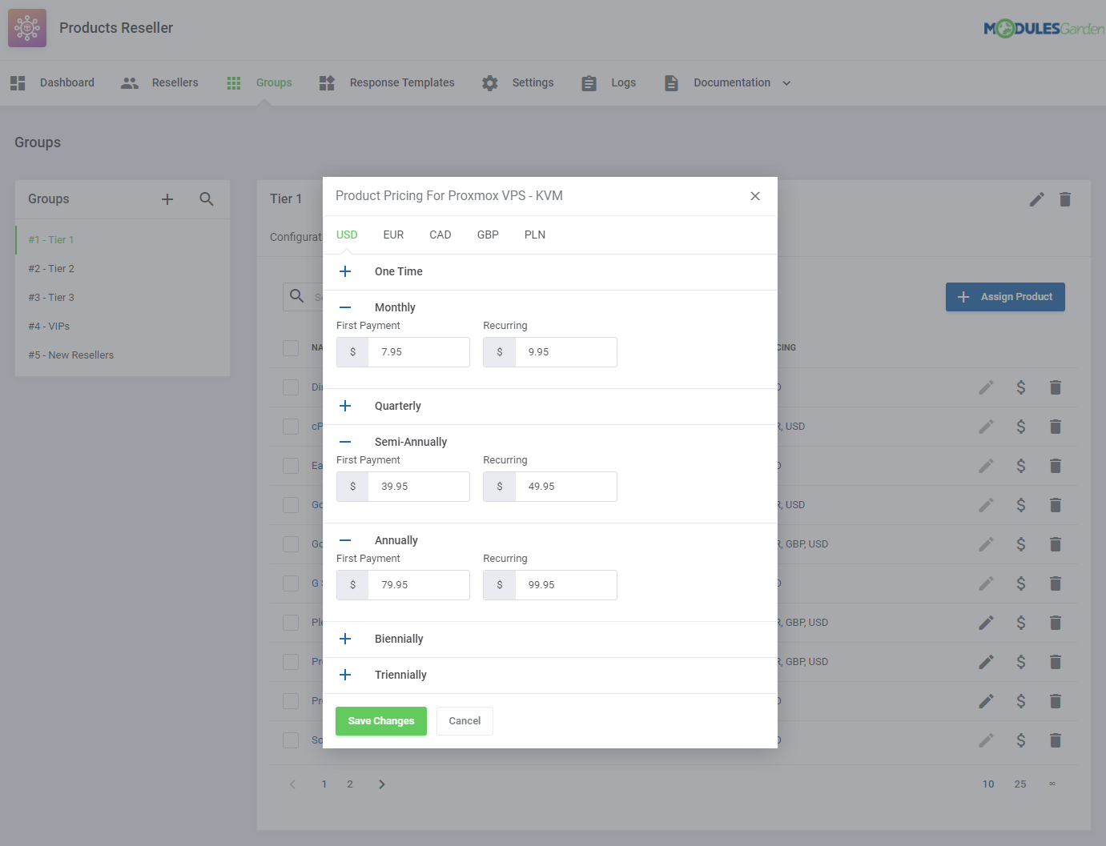The height and width of the screenshot is (846, 1106).
Task: Expand the Documentation dropdown menu
Action: pyautogui.click(x=786, y=83)
